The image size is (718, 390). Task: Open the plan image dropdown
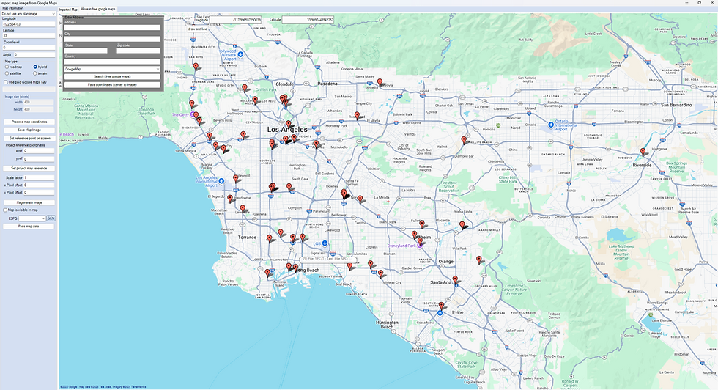[x=28, y=14]
